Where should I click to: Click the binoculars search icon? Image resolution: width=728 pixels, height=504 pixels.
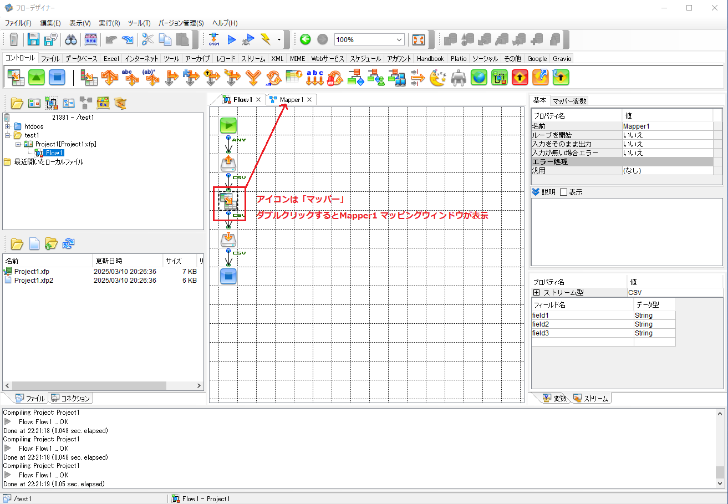[x=71, y=39]
